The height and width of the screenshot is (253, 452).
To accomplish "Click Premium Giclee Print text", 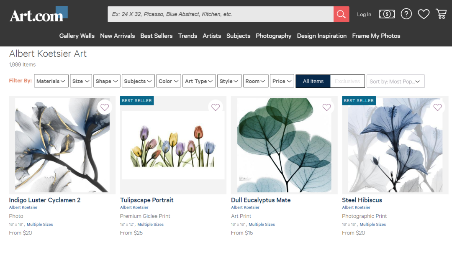I will [x=145, y=216].
